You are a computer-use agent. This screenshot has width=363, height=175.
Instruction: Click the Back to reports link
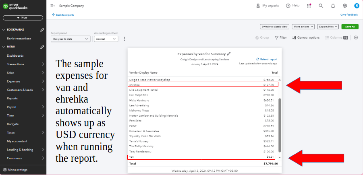(65, 15)
